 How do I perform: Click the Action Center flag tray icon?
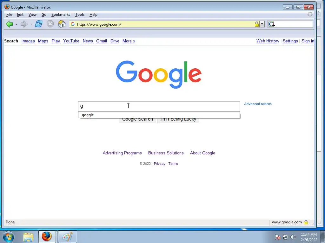278,237
